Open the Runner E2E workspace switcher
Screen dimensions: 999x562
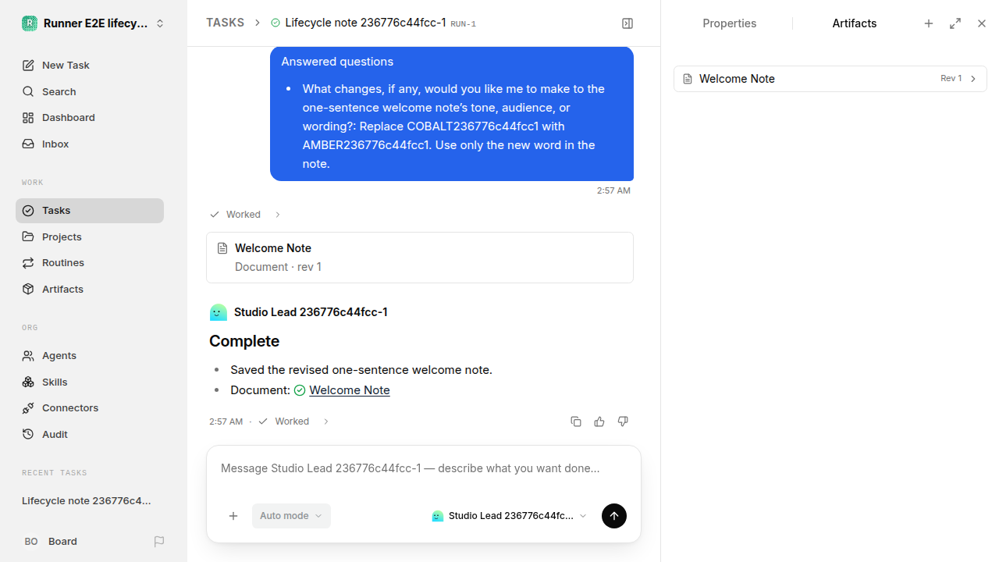point(94,23)
